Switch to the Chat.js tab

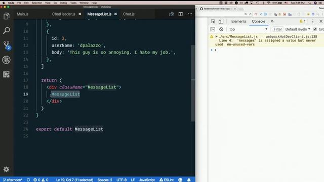(x=129, y=14)
